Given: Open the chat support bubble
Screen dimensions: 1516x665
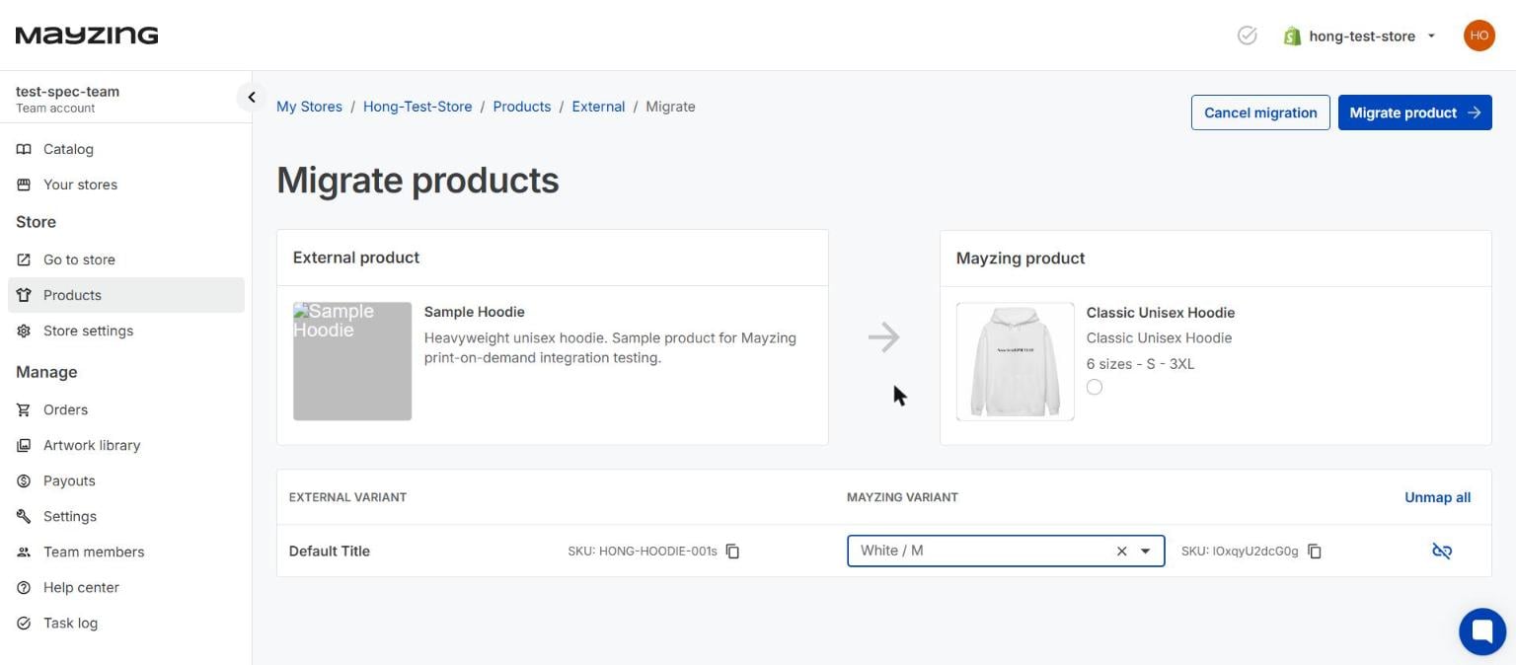Looking at the screenshot, I should click(1482, 631).
